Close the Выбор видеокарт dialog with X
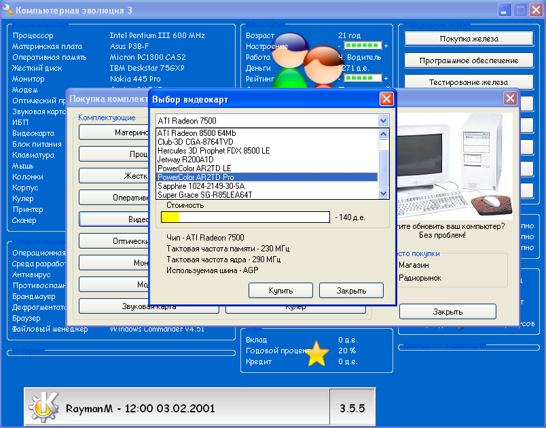The image size is (546, 428). (x=386, y=99)
